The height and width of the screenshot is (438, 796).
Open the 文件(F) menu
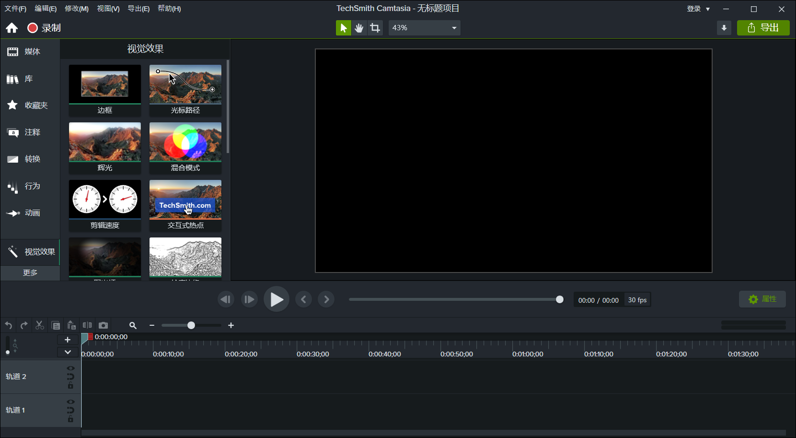[15, 8]
